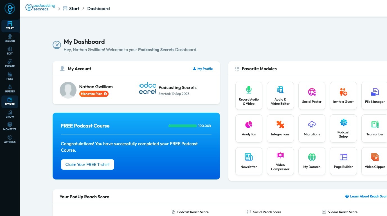This screenshot has width=387, height=216.
Task: Click the My Dashboard heading
Action: (x=84, y=42)
